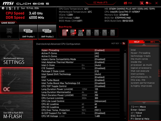Open Intel Speed Shift Technology option
161x121 pixels.
80,74
